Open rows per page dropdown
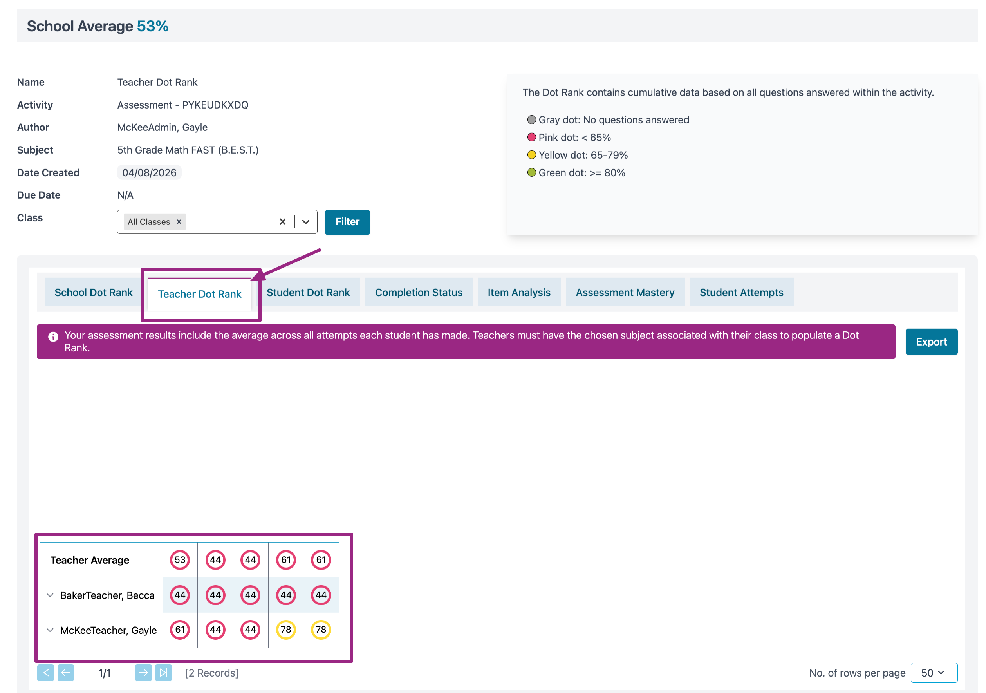The width and height of the screenshot is (986, 693). (933, 672)
